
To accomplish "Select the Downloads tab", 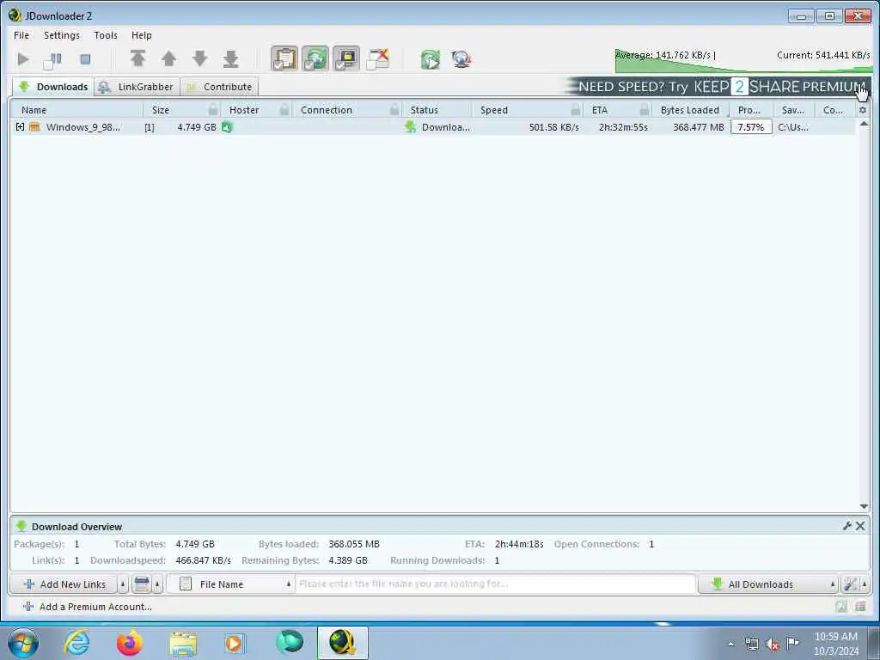I will point(53,87).
